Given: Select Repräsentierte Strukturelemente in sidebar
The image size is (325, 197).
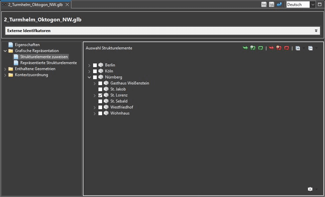Looking at the screenshot, I should 48,63.
